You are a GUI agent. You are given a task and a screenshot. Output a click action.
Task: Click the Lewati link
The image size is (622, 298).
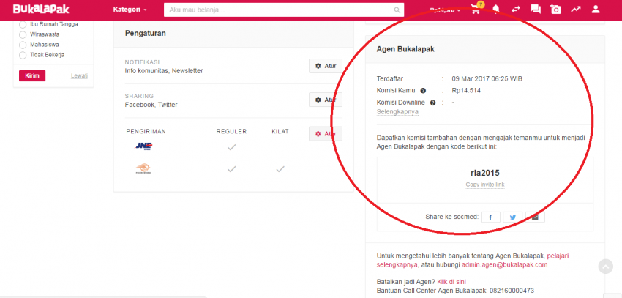pyautogui.click(x=79, y=76)
